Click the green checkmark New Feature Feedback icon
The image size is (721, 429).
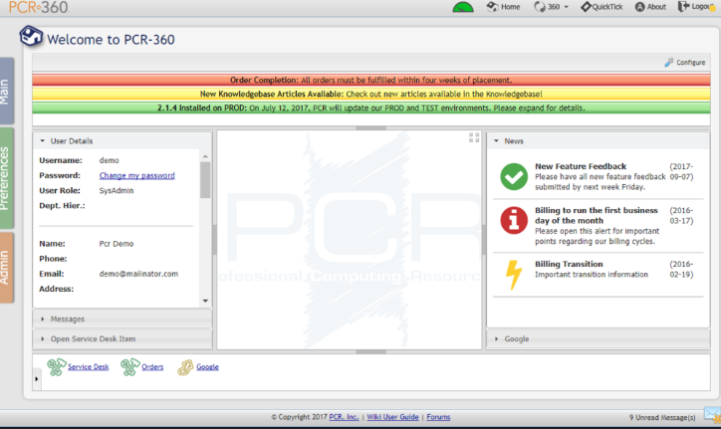[513, 175]
